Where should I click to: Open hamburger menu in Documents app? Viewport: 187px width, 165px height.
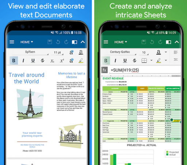(x=12, y=42)
